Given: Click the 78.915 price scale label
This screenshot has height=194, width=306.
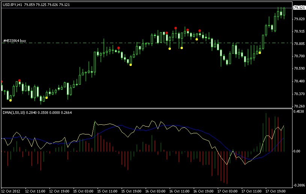Looking at the screenshot, I should click(299, 31).
